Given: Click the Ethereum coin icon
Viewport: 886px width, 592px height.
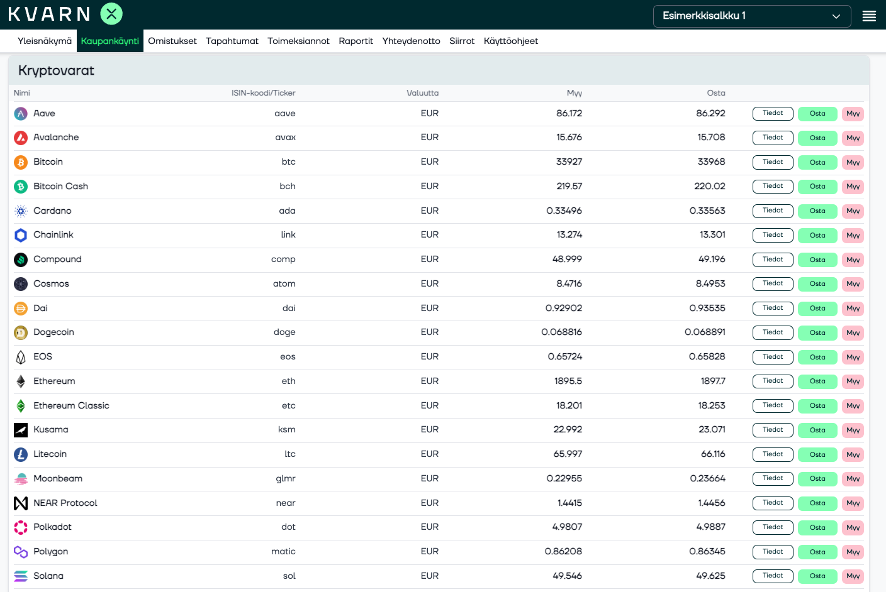Looking at the screenshot, I should pos(21,381).
